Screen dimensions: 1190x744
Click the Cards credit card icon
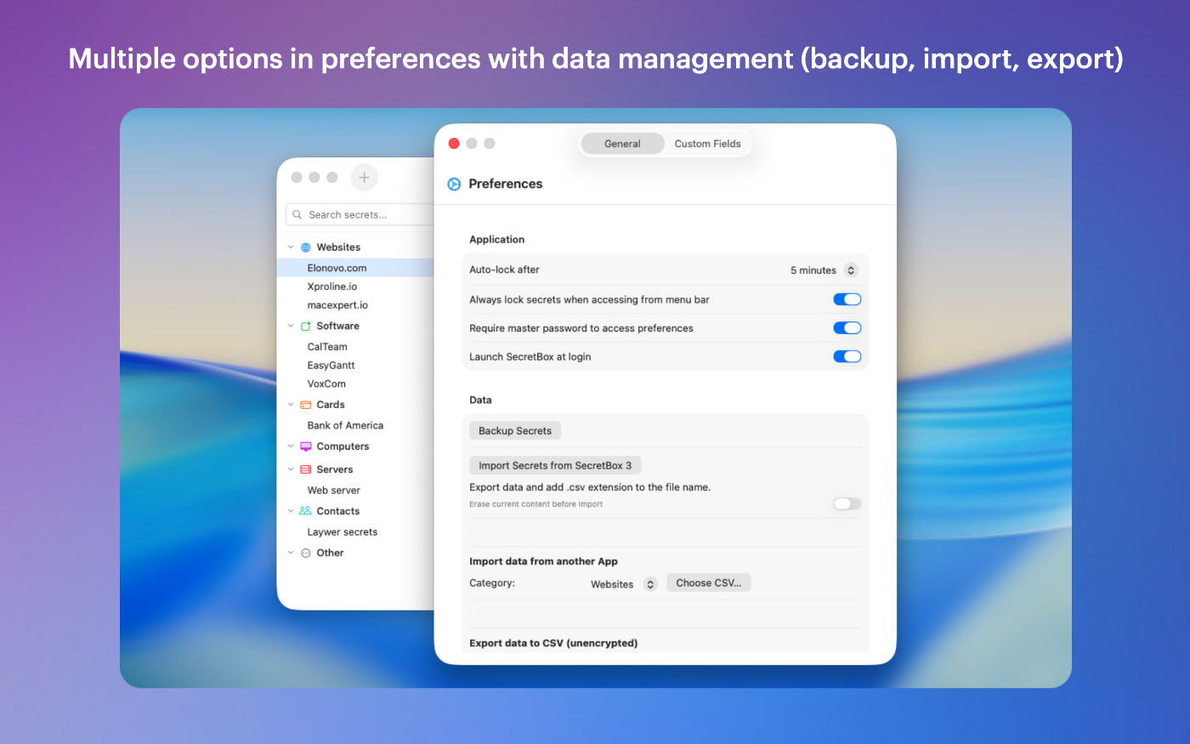(x=306, y=406)
